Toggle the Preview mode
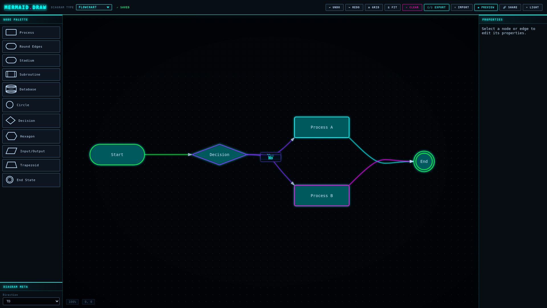The width and height of the screenshot is (547, 308). [x=486, y=7]
